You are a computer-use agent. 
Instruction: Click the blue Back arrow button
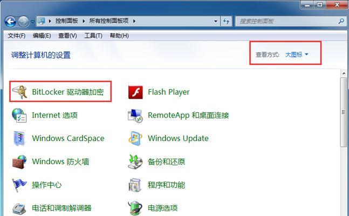(10, 22)
